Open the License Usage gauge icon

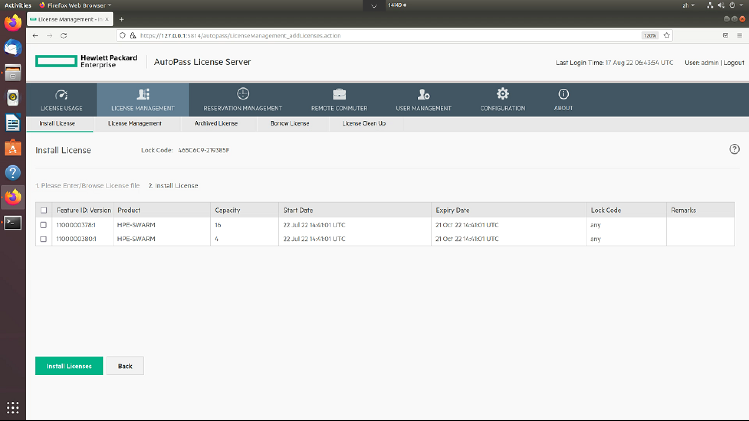pos(61,95)
